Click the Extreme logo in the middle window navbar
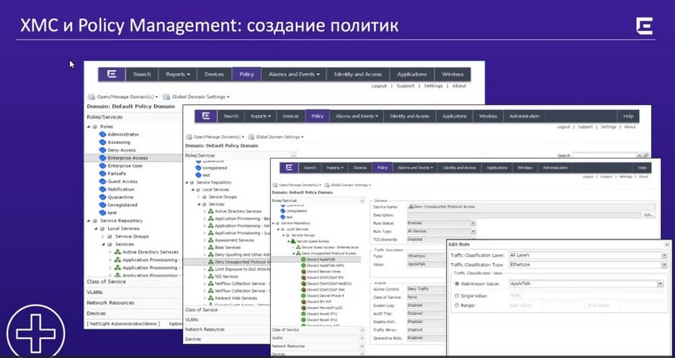The width and height of the screenshot is (675, 358). coord(206,116)
